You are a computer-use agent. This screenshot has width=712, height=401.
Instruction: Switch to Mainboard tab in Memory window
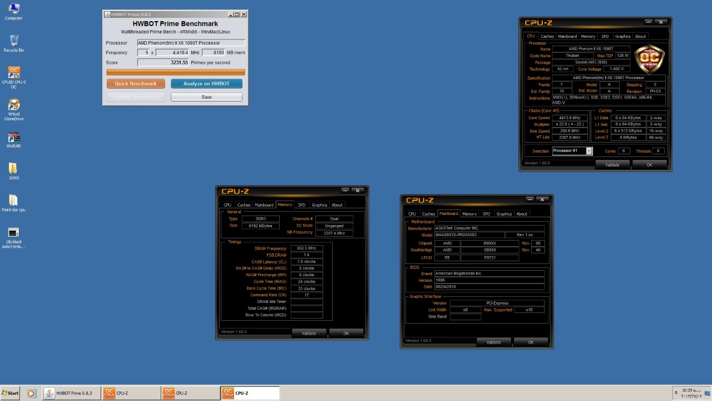coord(264,205)
